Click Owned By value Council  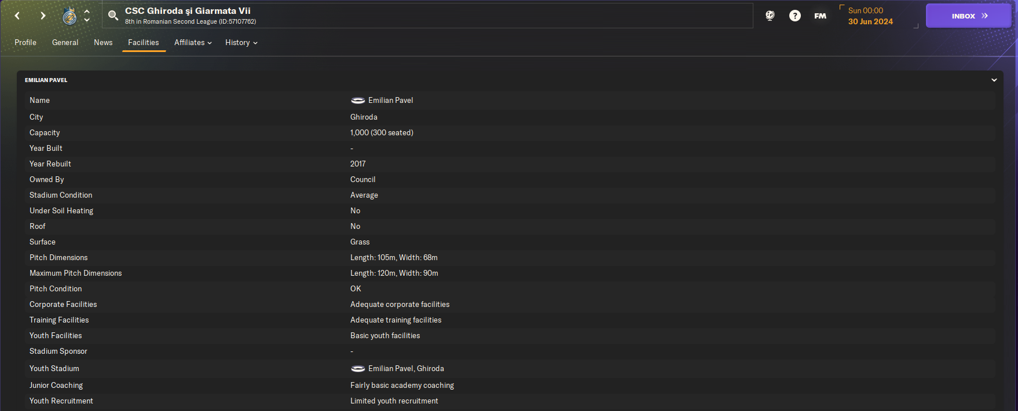[362, 180]
